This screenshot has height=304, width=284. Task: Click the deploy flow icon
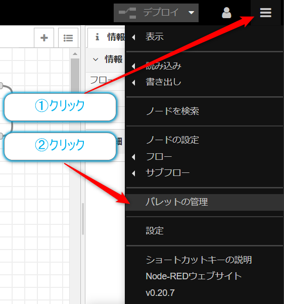127,13
